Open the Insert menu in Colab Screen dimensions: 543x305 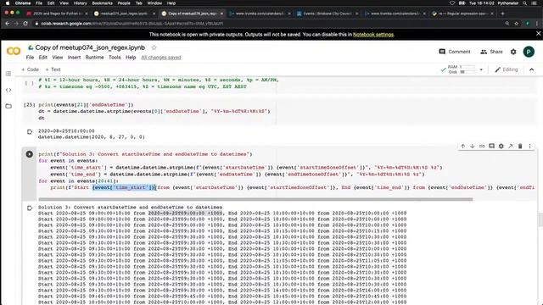pos(74,58)
